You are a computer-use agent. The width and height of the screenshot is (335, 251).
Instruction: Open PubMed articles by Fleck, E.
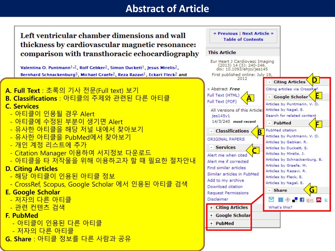(x=284, y=177)
